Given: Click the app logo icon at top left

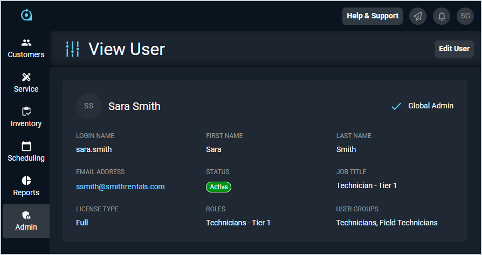Looking at the screenshot, I should click(26, 15).
